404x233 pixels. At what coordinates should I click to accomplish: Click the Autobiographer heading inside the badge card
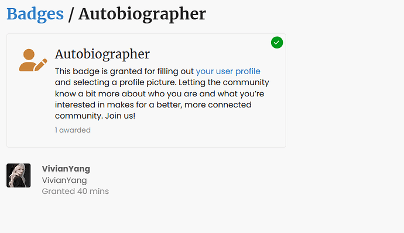point(102,54)
